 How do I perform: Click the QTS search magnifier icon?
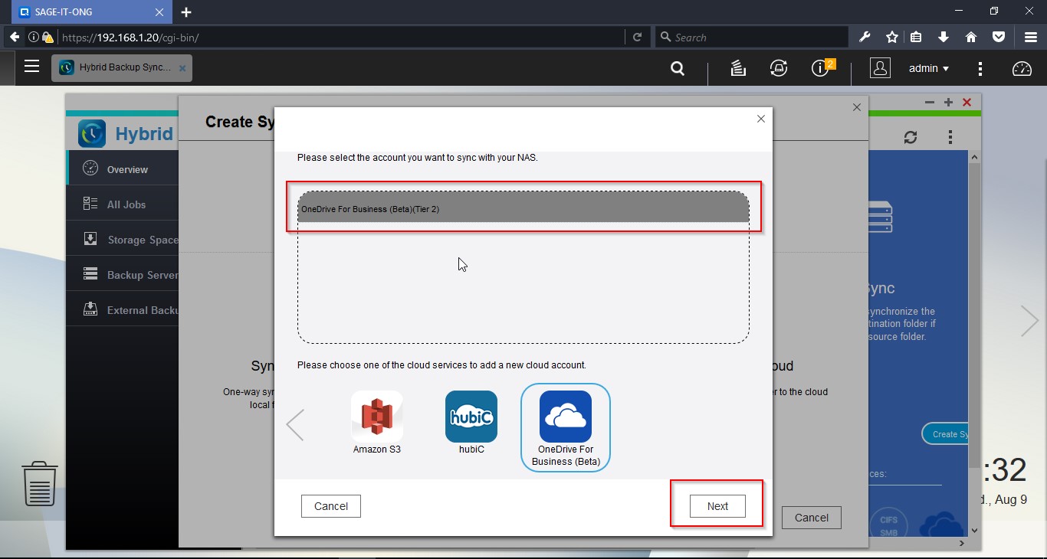pyautogui.click(x=678, y=68)
